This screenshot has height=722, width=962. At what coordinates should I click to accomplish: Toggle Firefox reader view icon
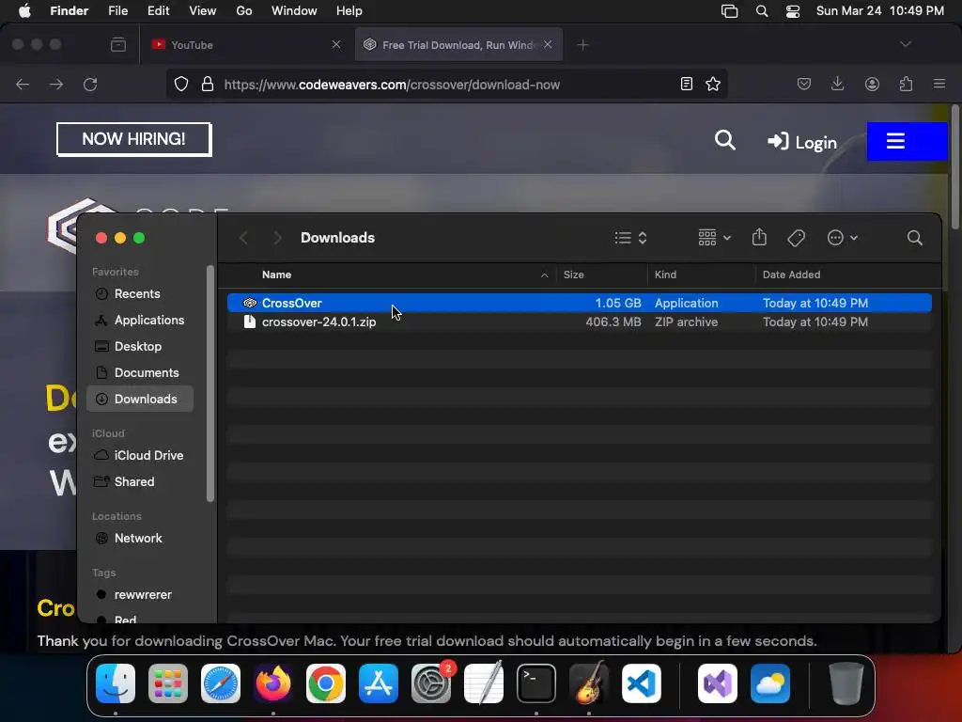point(687,84)
